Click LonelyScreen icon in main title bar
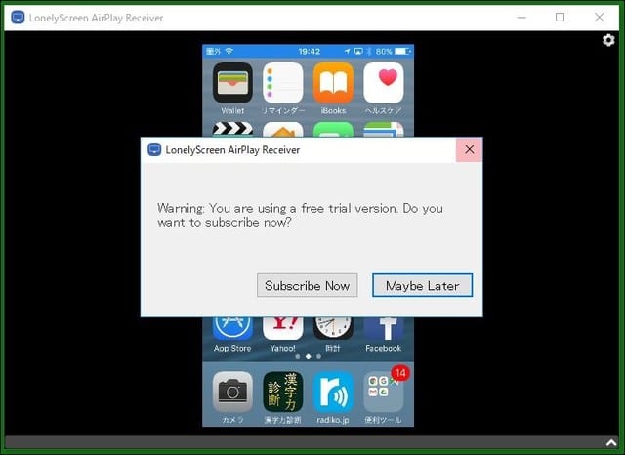 pos(17,18)
